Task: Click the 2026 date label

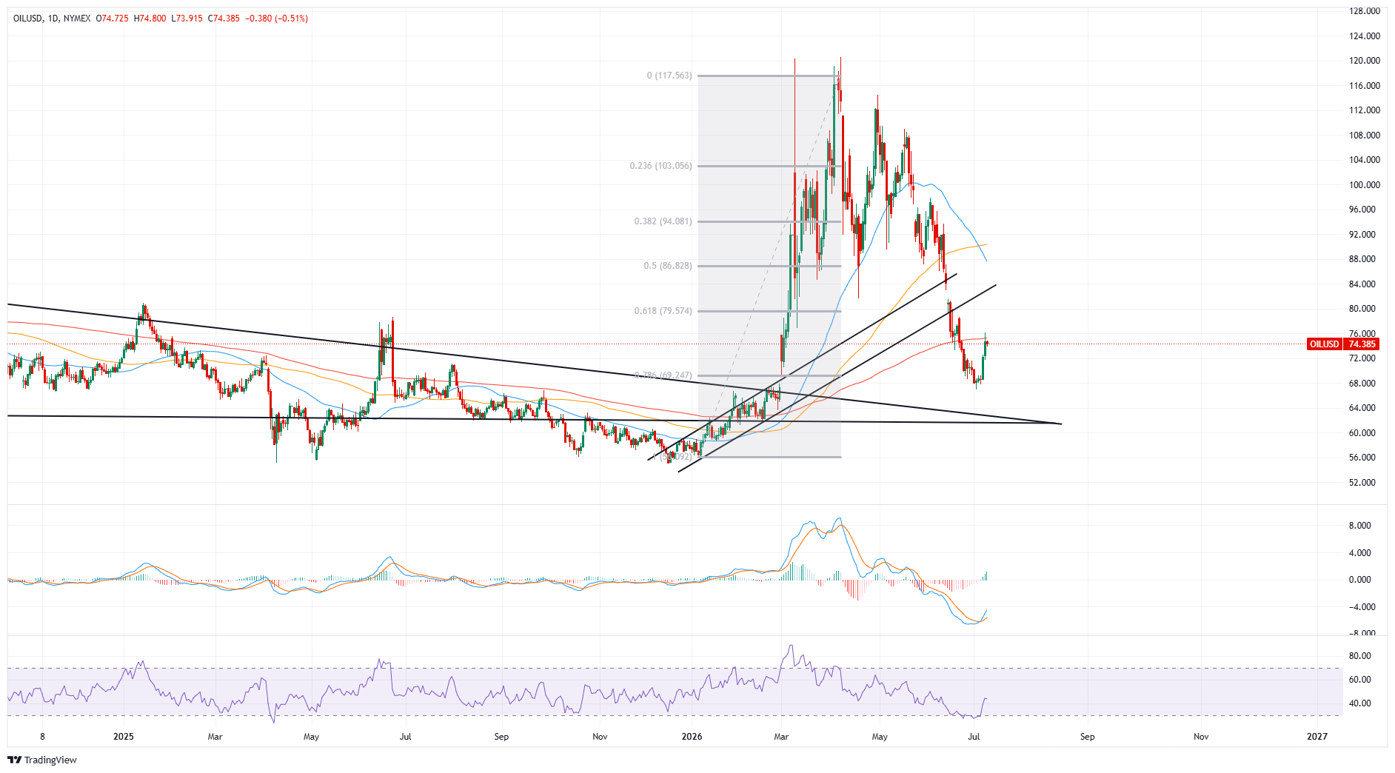Action: [692, 737]
